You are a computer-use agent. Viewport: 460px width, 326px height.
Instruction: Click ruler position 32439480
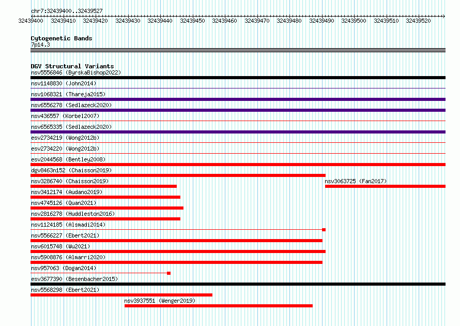pyautogui.click(x=289, y=21)
